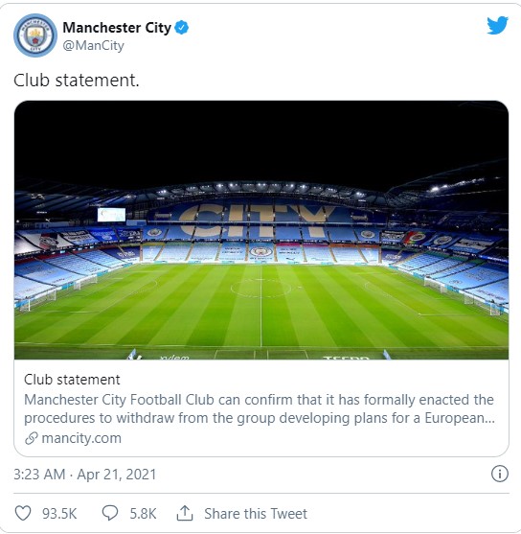Click the card description about withdrawing

coord(260,408)
